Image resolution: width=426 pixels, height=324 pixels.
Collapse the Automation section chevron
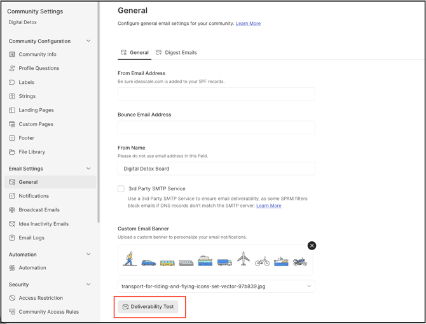tap(88, 255)
